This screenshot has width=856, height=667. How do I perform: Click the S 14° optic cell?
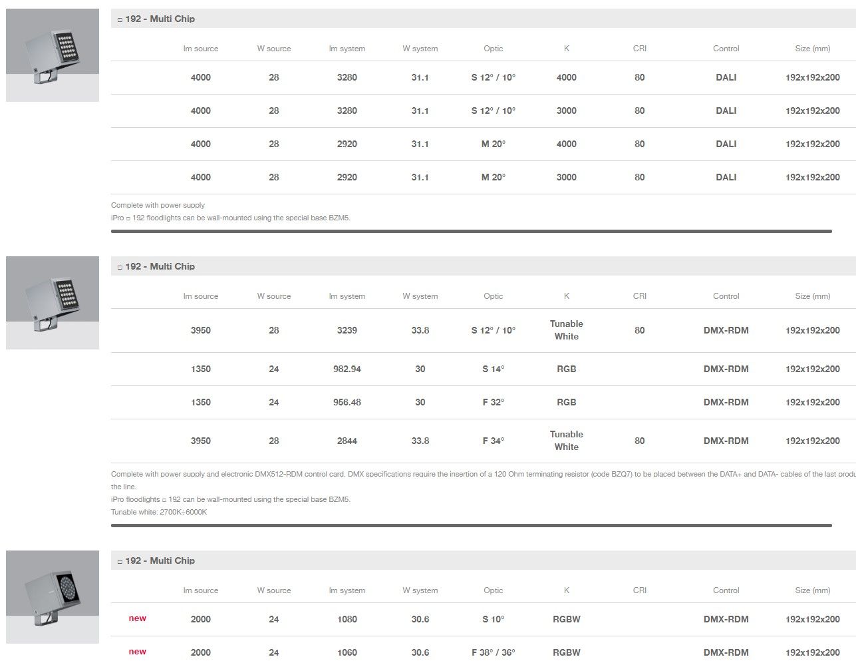[493, 369]
